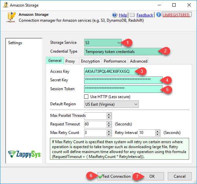
Task: Click the Secret Key field
Action: click(x=123, y=80)
